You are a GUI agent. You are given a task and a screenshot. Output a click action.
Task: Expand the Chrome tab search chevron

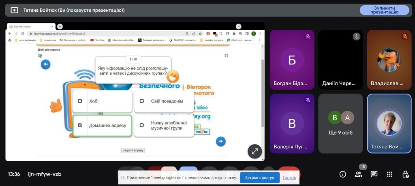238,26
